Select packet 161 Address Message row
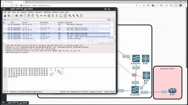Screen dimensions: 188x105 pyautogui.click(x=56, y=24)
